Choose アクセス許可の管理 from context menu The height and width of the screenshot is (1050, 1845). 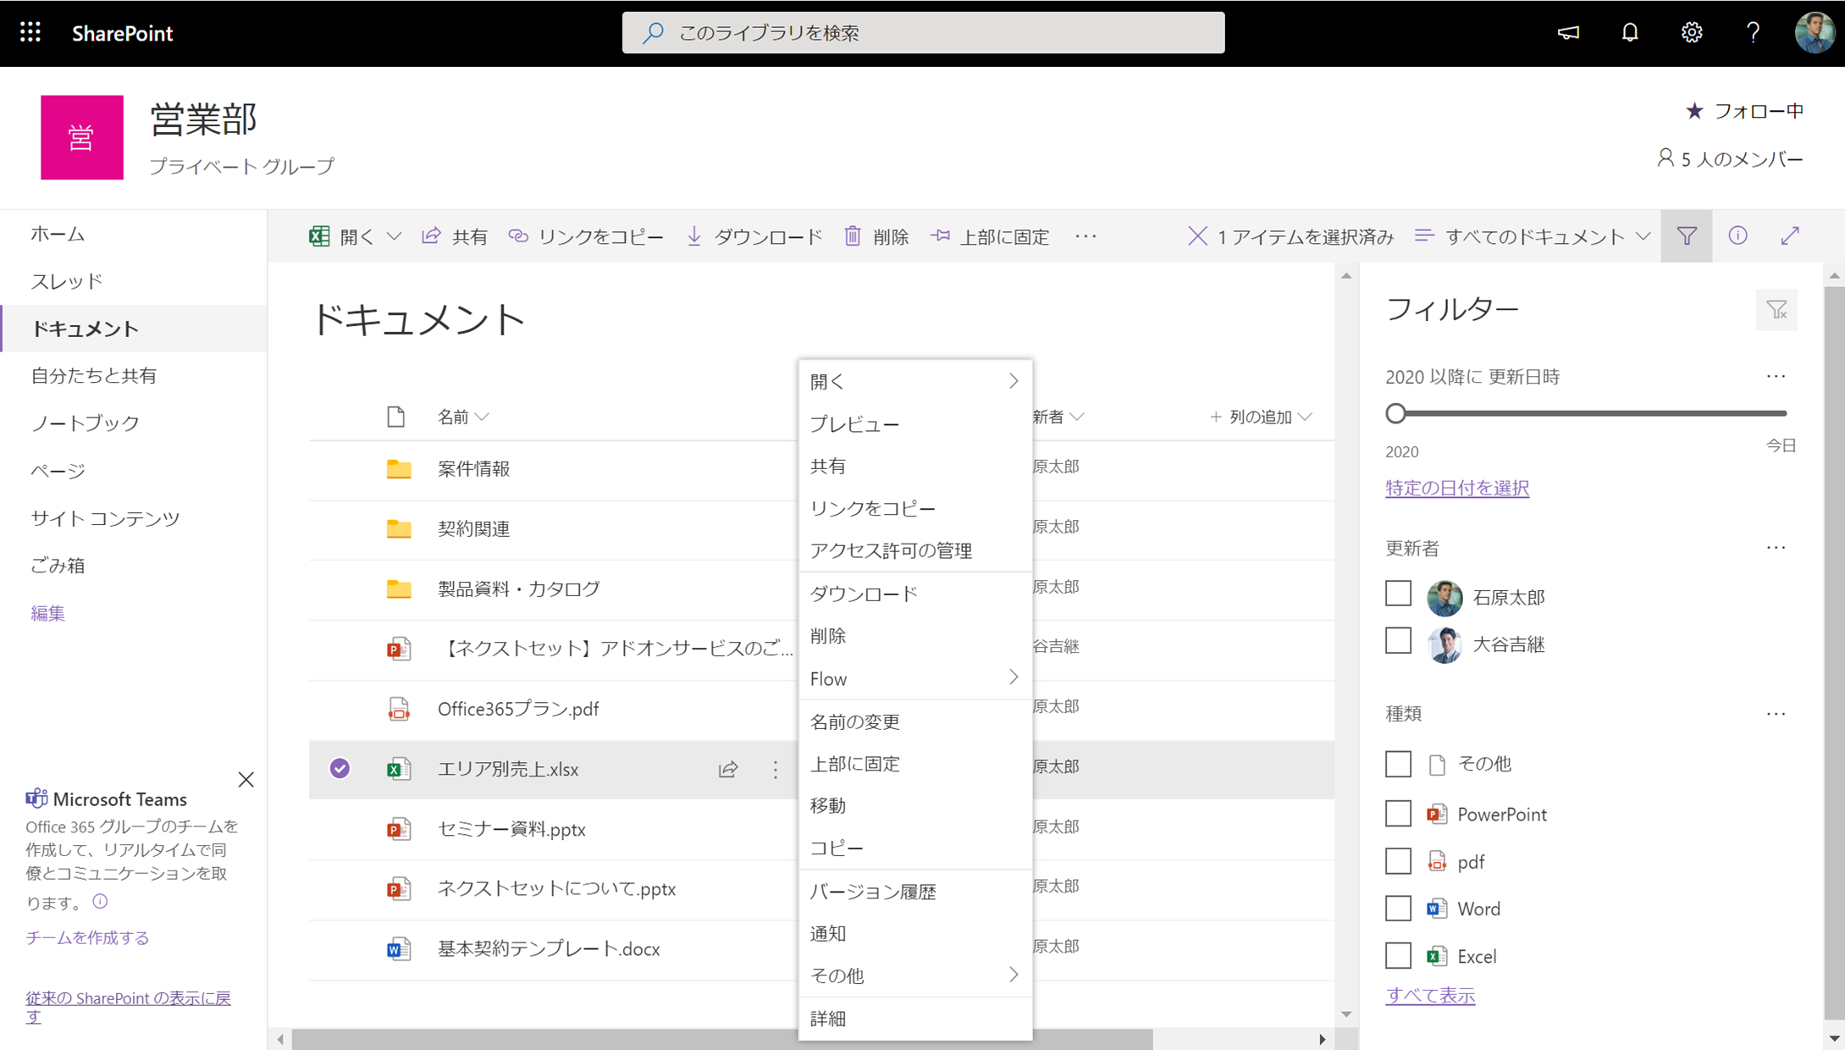tap(915, 550)
